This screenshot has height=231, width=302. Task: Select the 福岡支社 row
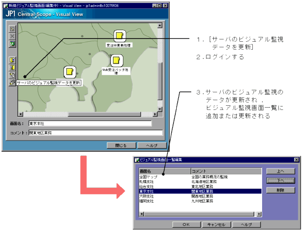point(200,201)
